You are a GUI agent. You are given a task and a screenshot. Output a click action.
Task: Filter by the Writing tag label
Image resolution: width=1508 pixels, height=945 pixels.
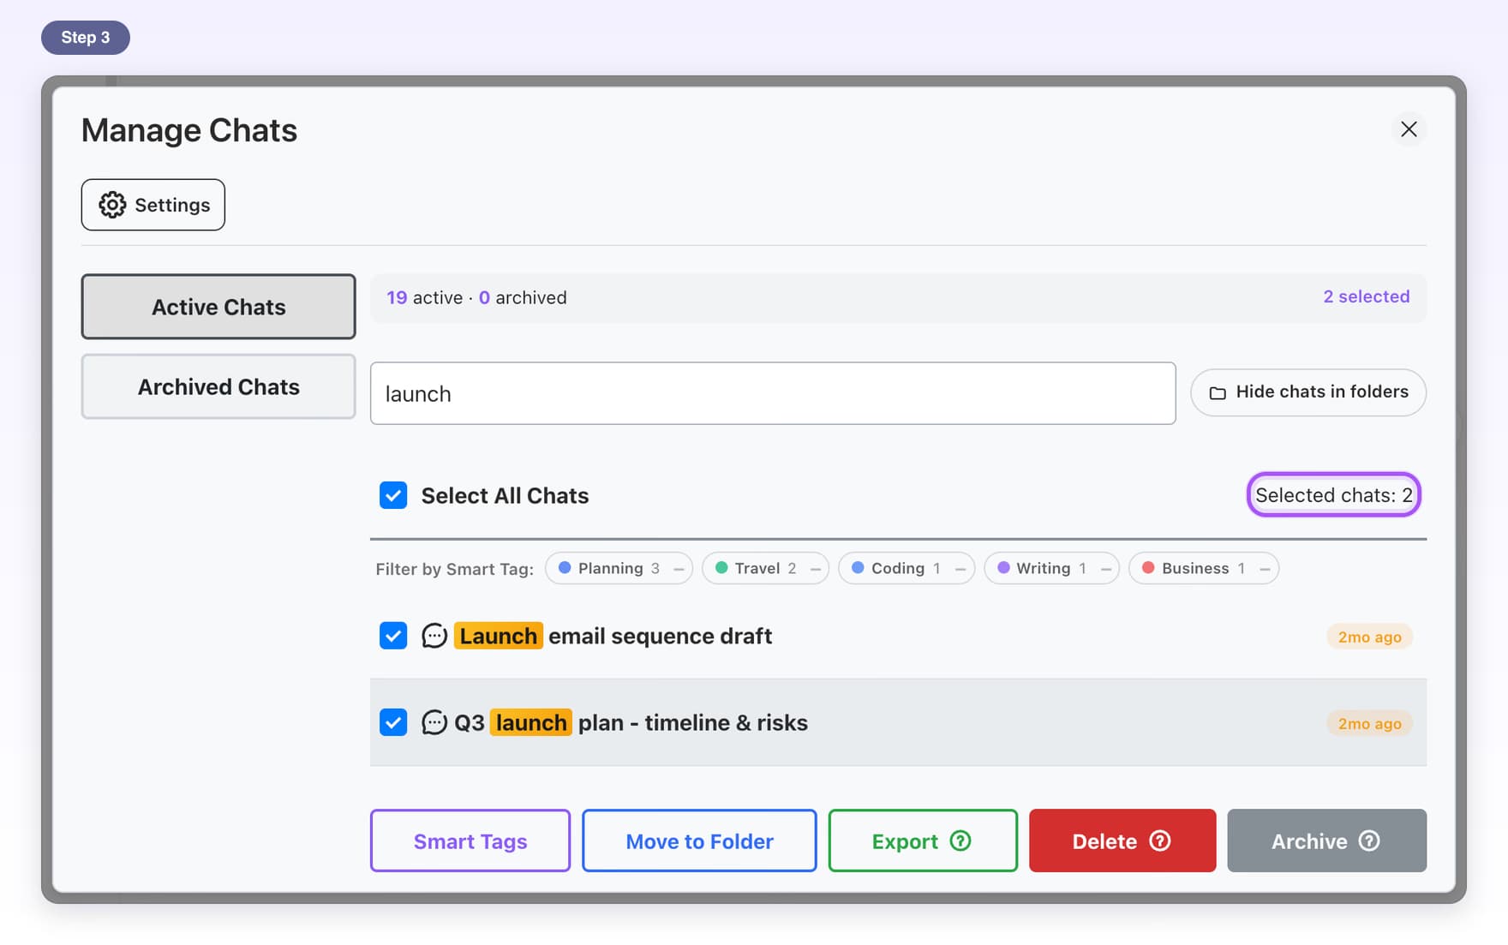click(1043, 568)
